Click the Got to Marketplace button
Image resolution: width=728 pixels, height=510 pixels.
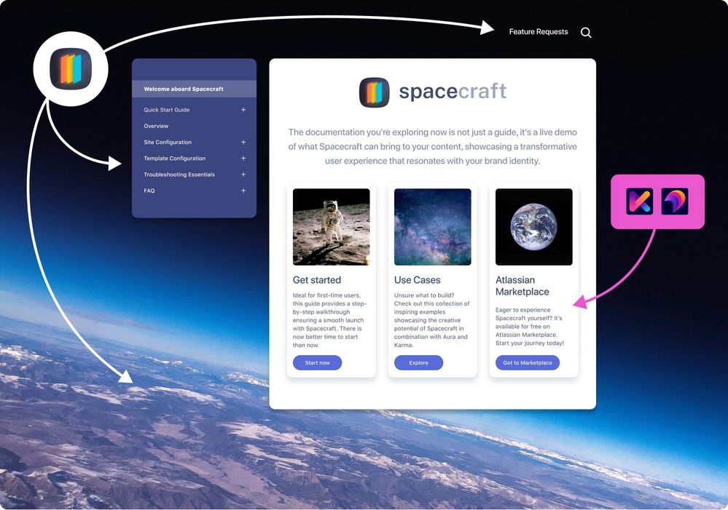click(528, 362)
